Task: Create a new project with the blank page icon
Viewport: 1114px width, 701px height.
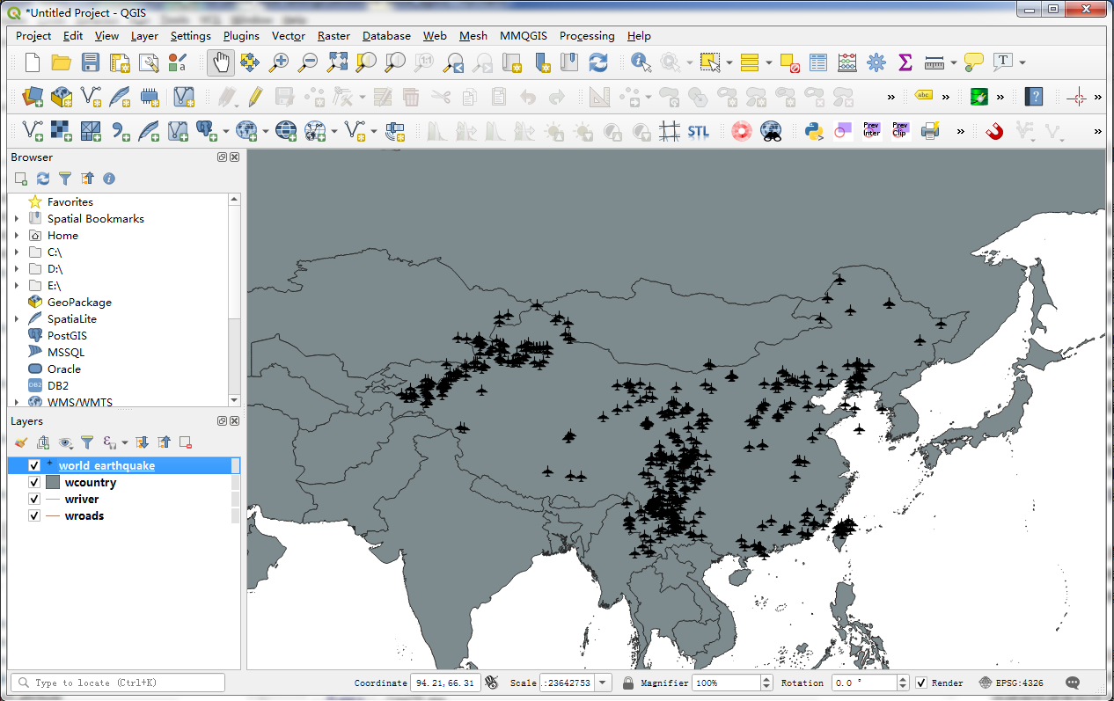Action: pyautogui.click(x=33, y=62)
